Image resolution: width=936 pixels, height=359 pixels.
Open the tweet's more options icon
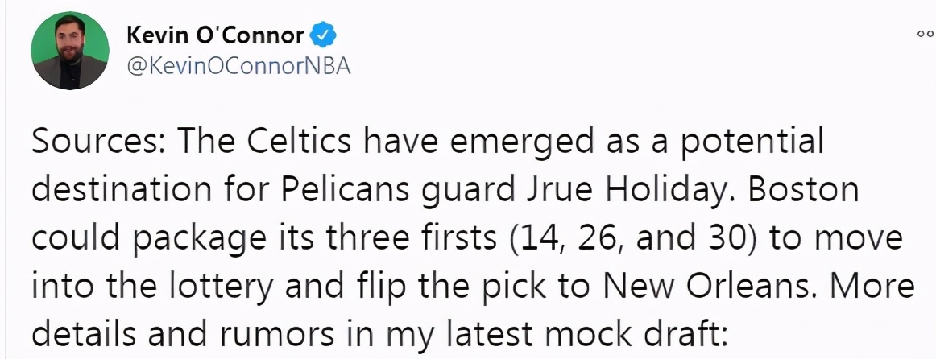tap(926, 35)
